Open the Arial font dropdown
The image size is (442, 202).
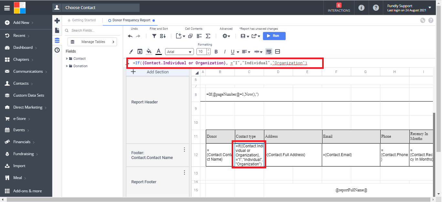point(179,52)
